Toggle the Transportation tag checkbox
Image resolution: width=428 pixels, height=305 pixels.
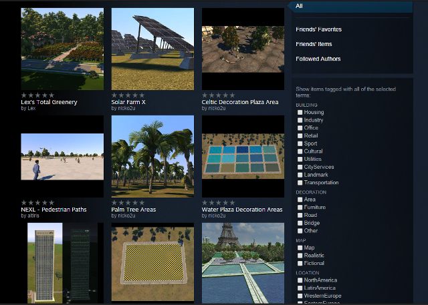(300, 182)
